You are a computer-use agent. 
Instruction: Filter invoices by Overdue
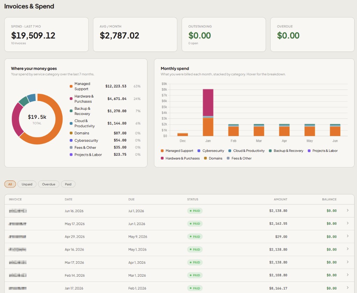(x=48, y=184)
